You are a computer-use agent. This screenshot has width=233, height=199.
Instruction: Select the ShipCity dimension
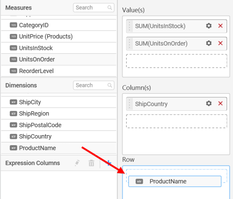[x=58, y=102]
